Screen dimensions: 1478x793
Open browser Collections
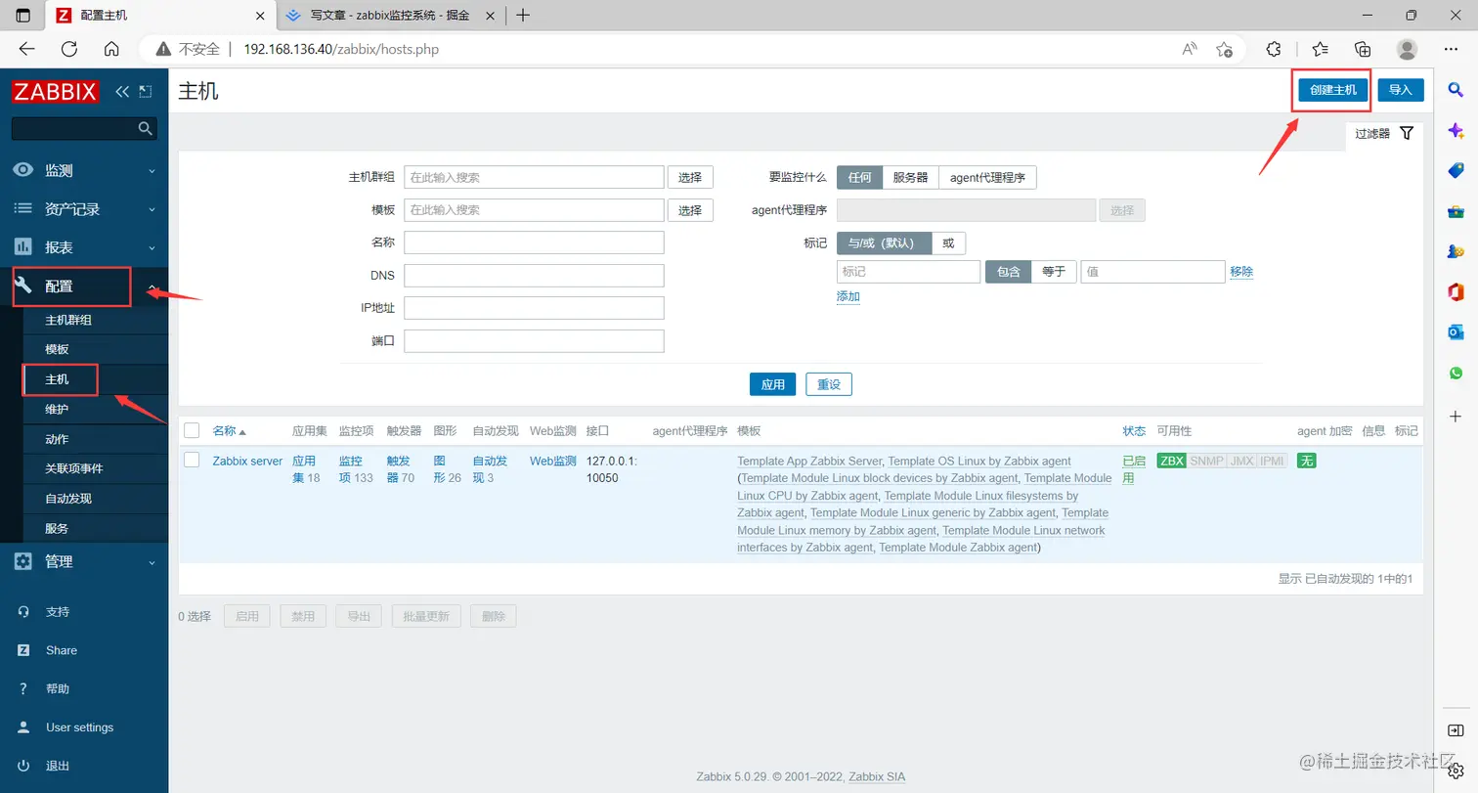(1363, 49)
